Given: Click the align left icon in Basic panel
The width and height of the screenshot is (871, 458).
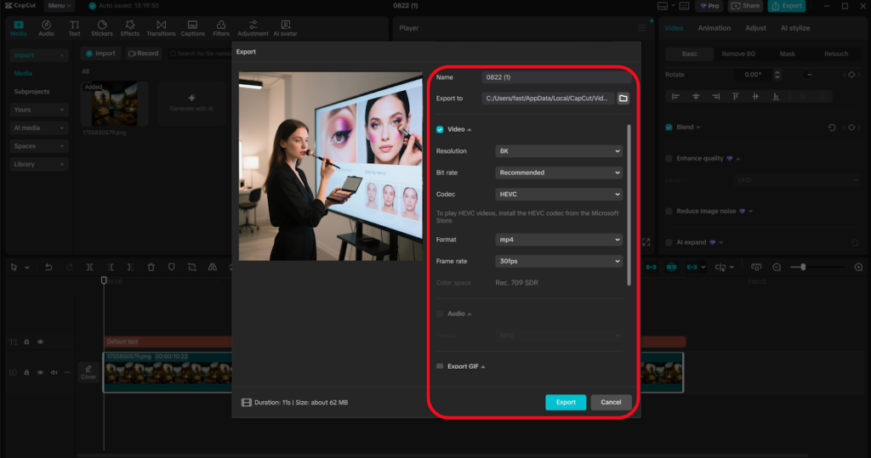Looking at the screenshot, I should pos(675,97).
